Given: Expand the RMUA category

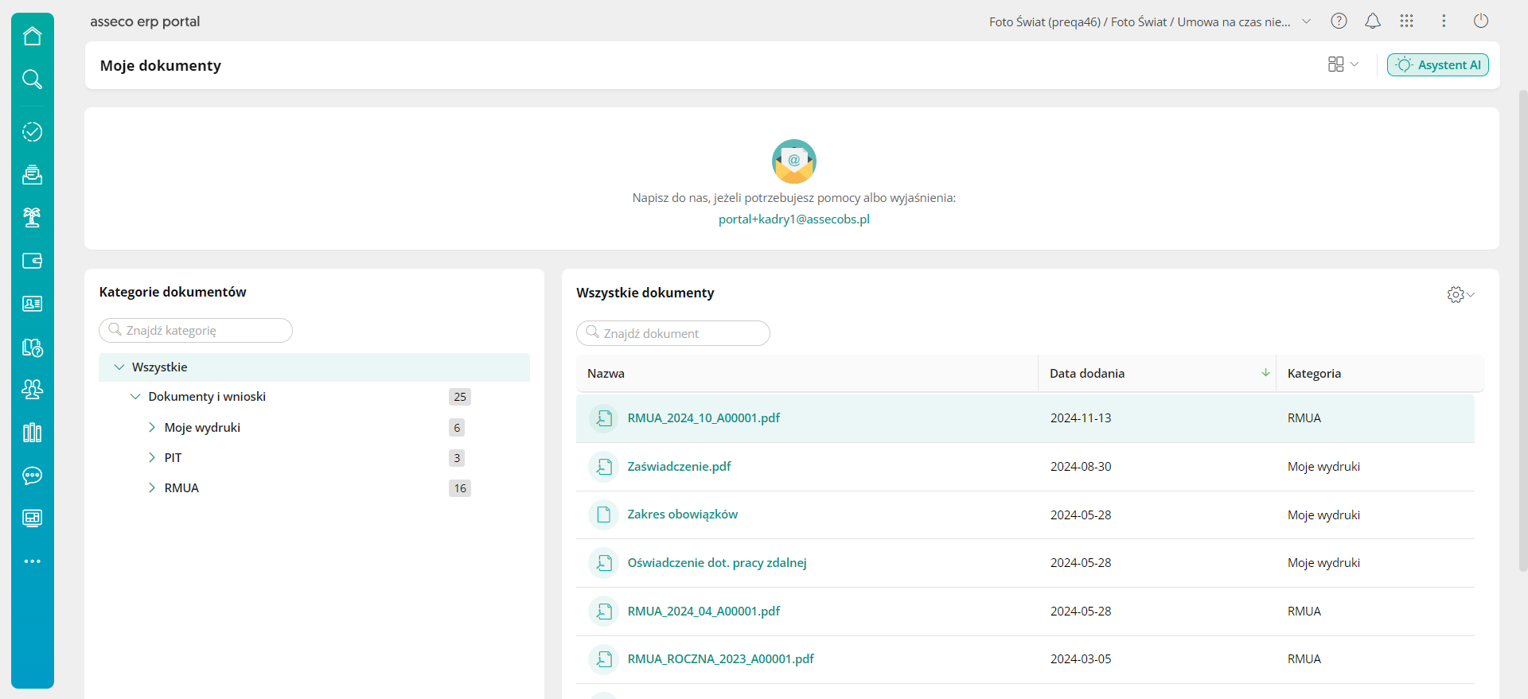Looking at the screenshot, I should [151, 488].
